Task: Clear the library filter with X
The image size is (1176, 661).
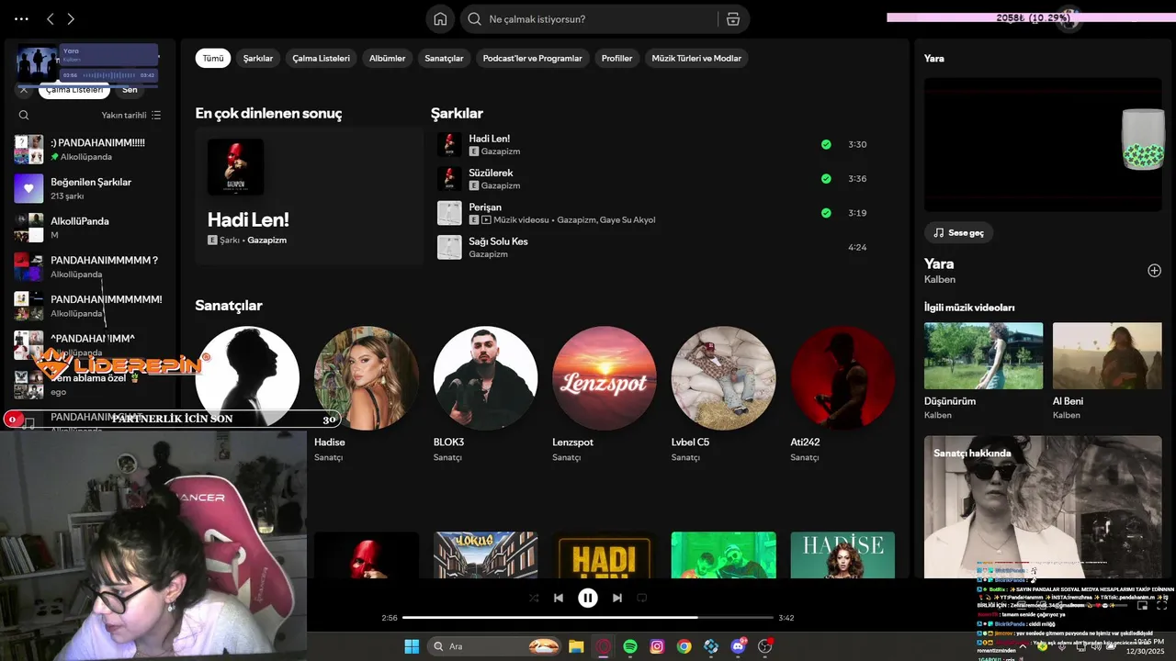Action: [24, 90]
